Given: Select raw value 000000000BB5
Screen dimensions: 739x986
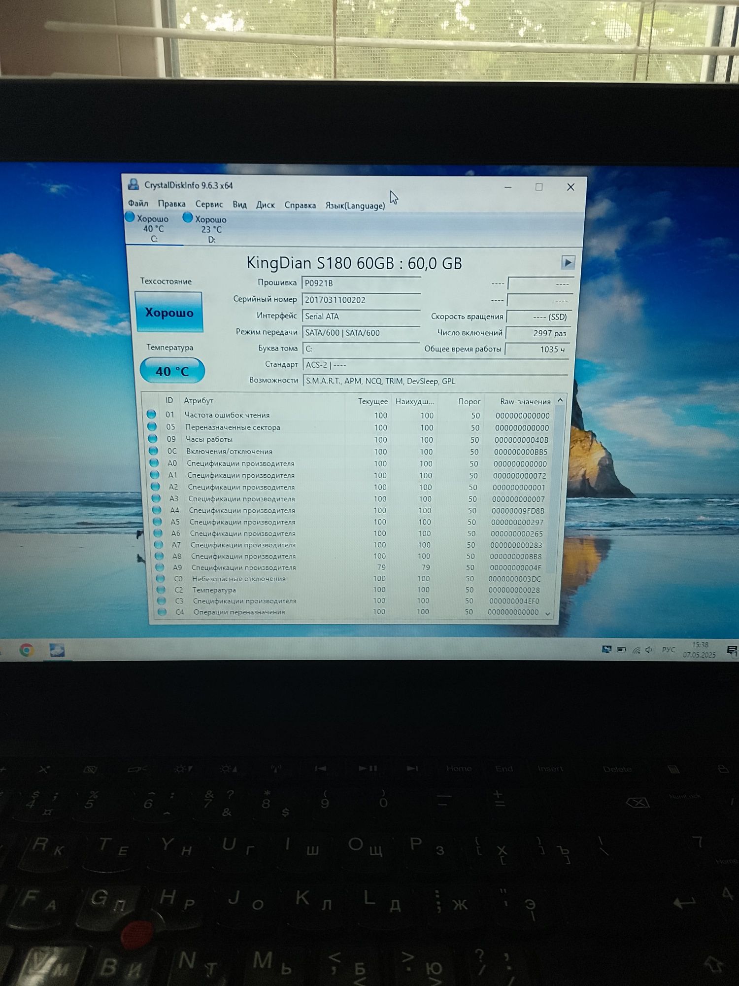Looking at the screenshot, I should 521,452.
